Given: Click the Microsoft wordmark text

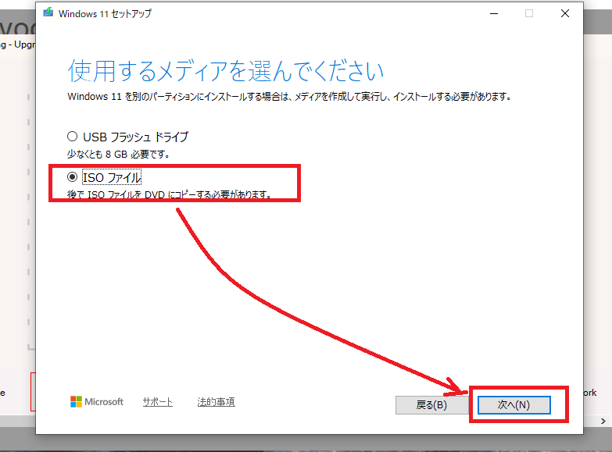Looking at the screenshot, I should (104, 402).
